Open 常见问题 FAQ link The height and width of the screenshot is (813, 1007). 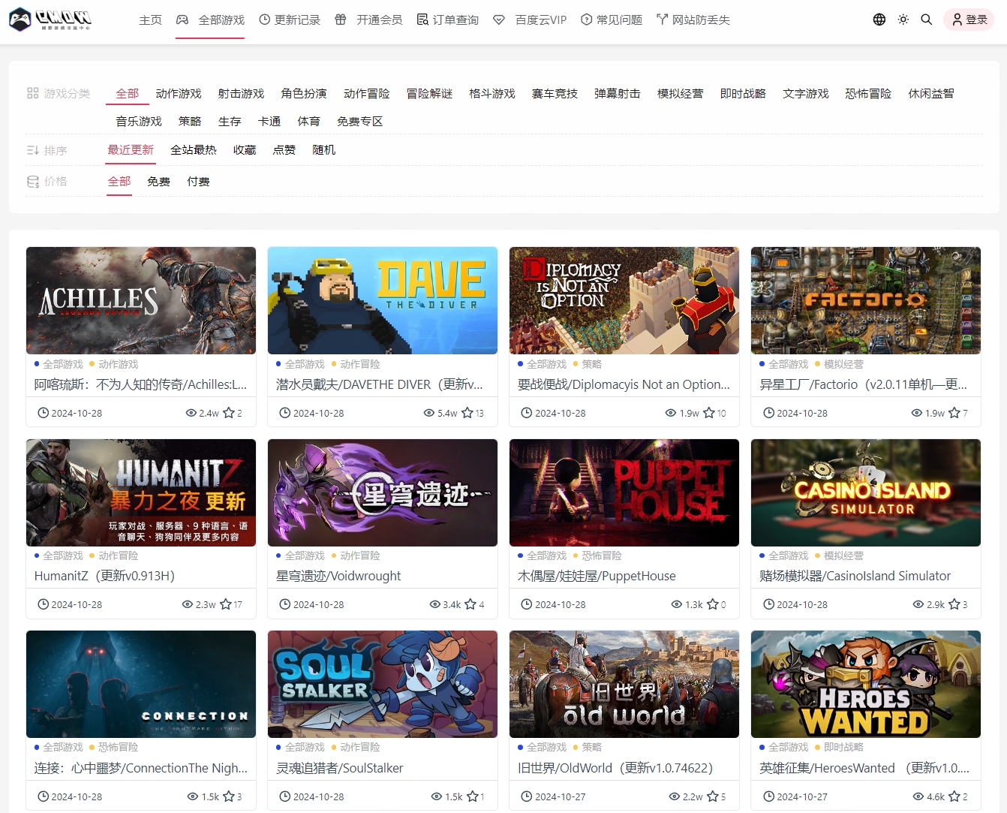[x=612, y=20]
